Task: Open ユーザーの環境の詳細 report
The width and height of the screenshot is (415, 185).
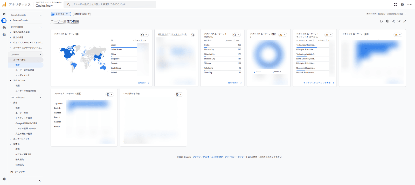Action: tap(26, 91)
